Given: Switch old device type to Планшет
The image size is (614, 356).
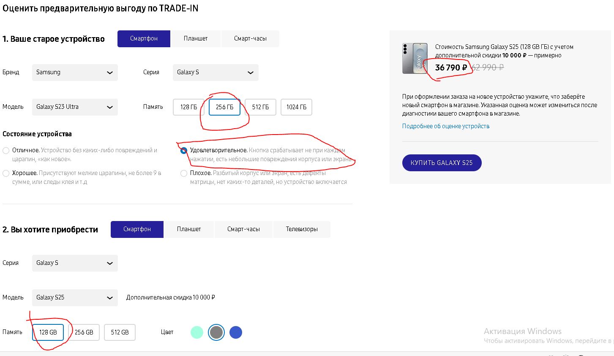Looking at the screenshot, I should click(196, 39).
